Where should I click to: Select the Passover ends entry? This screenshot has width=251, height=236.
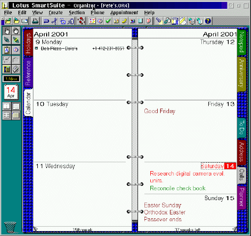[x=163, y=219]
